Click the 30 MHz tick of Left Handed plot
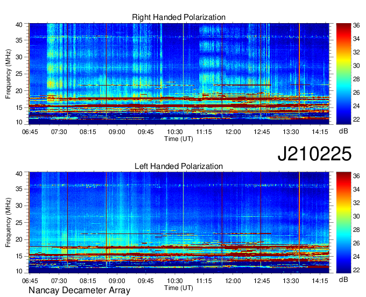Screen dimensions: 366x297 pyautogui.click(x=19, y=206)
